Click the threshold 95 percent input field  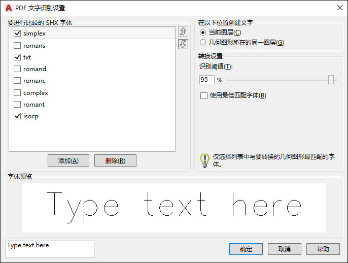207,80
